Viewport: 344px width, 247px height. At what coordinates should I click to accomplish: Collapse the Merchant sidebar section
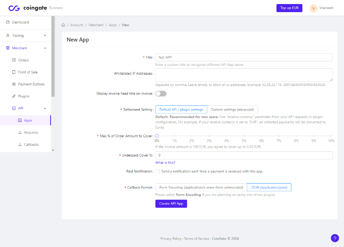coord(45,48)
